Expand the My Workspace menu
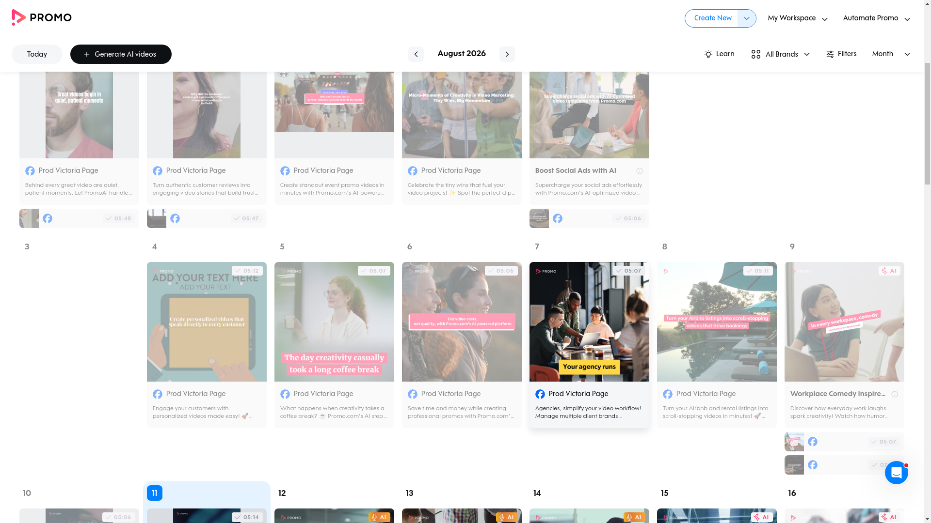 coord(798,18)
